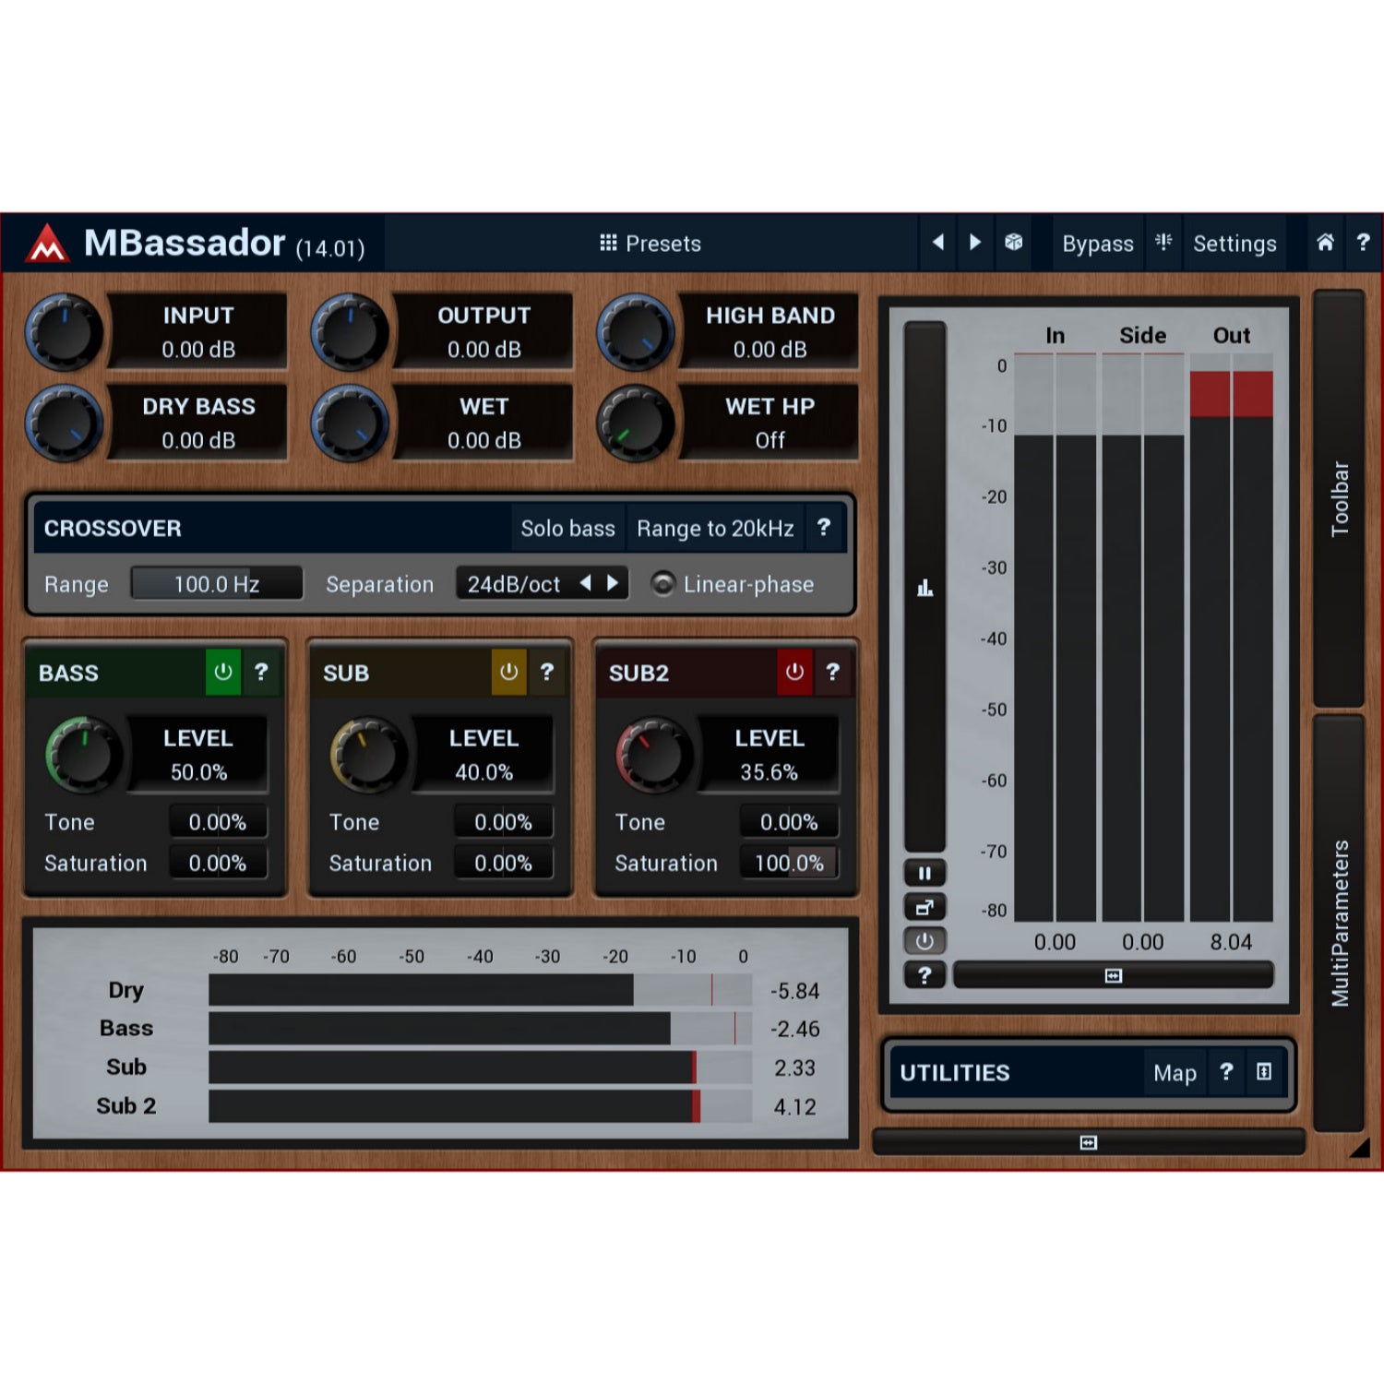
Task: Toggle the SUB2 band power button
Action: coord(794,672)
